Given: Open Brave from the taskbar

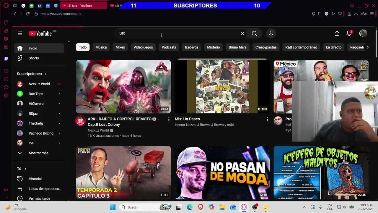Looking at the screenshot, I should coord(201,207).
